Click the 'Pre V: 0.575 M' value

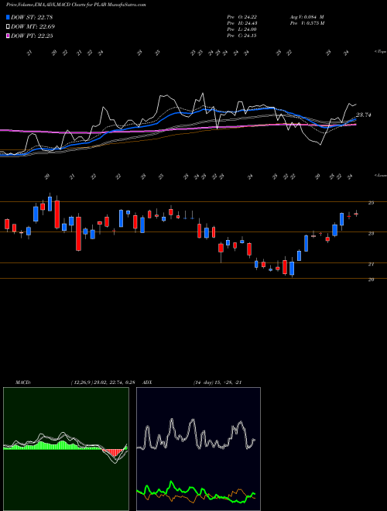coord(308,23)
